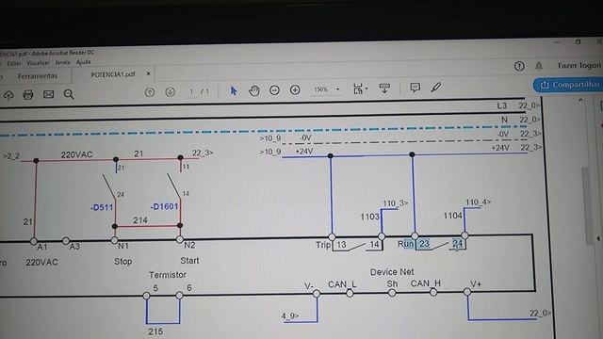Click the CAN_L terminal label

(x=342, y=284)
